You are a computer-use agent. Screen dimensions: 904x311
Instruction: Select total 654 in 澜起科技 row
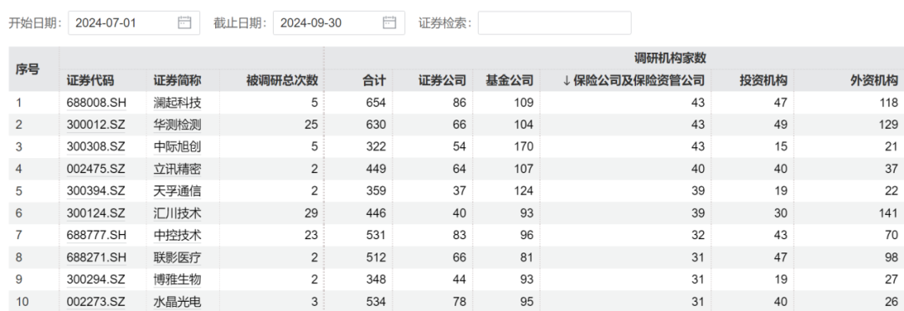coord(377,103)
